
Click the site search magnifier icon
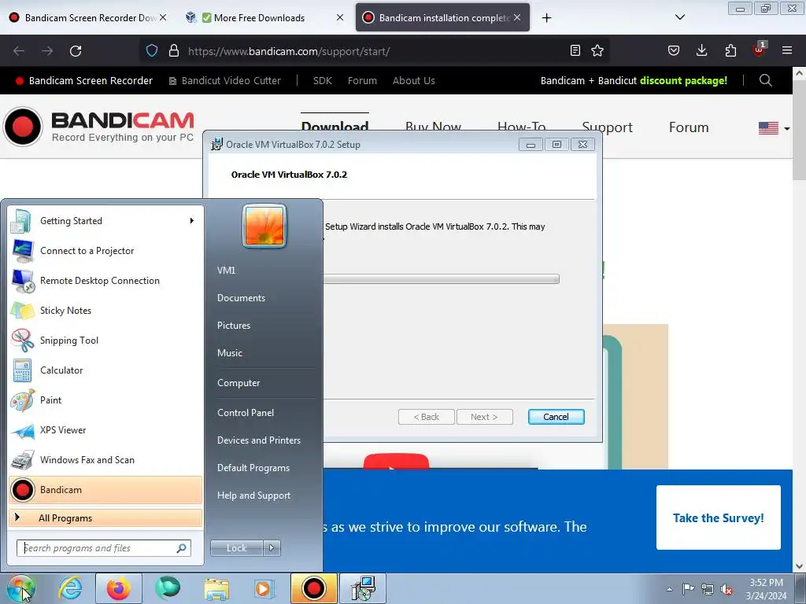click(x=765, y=80)
